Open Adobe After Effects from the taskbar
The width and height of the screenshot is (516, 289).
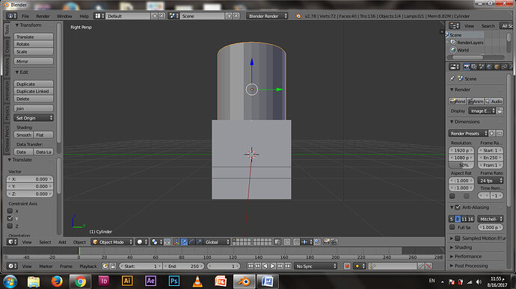pyautogui.click(x=150, y=281)
